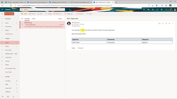Archive the selected message
The height and width of the screenshot is (99, 177).
(x=32, y=14)
